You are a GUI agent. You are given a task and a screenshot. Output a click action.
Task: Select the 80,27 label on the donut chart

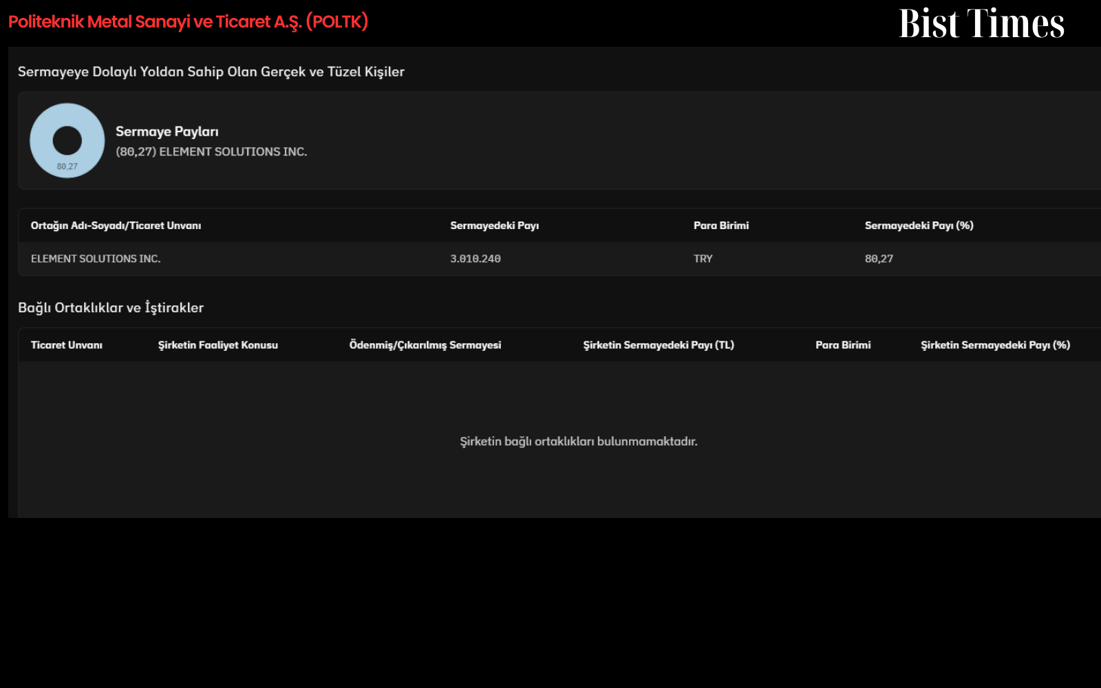click(67, 166)
